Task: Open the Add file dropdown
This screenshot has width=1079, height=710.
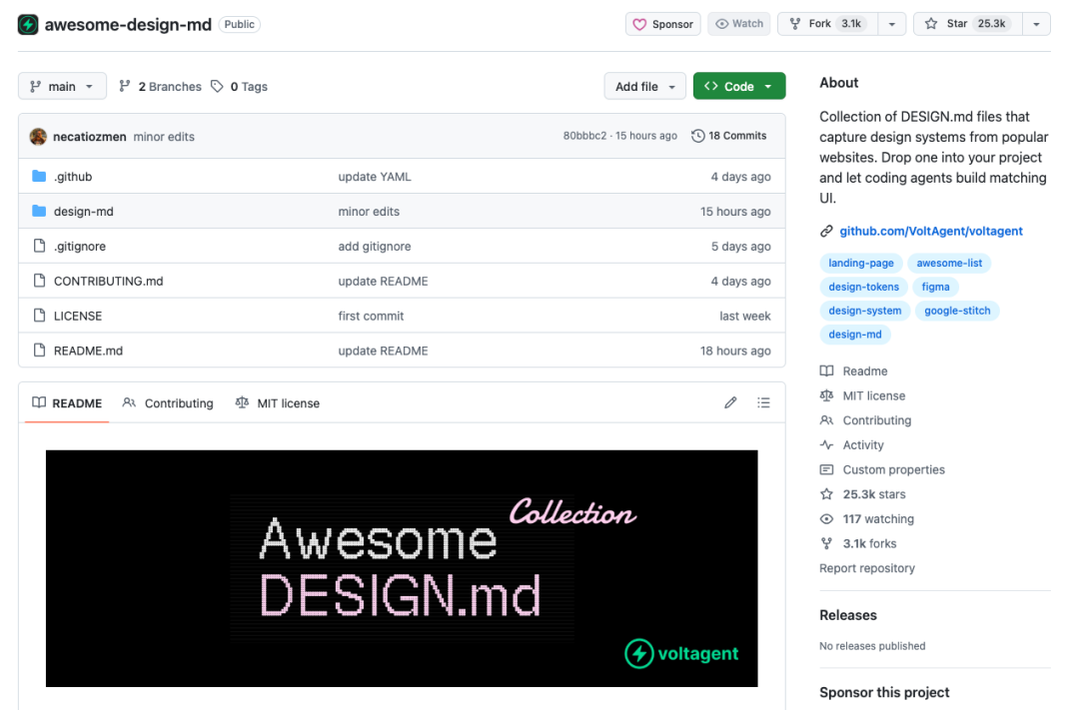Action: (644, 86)
